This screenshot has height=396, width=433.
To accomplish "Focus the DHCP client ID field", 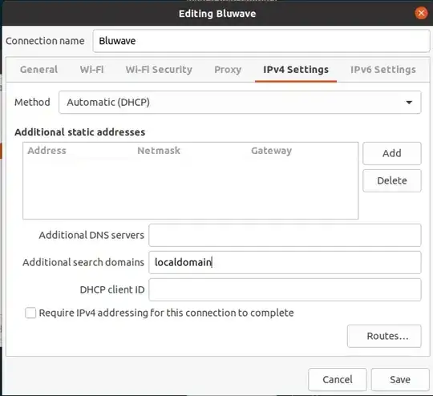I will [x=285, y=289].
